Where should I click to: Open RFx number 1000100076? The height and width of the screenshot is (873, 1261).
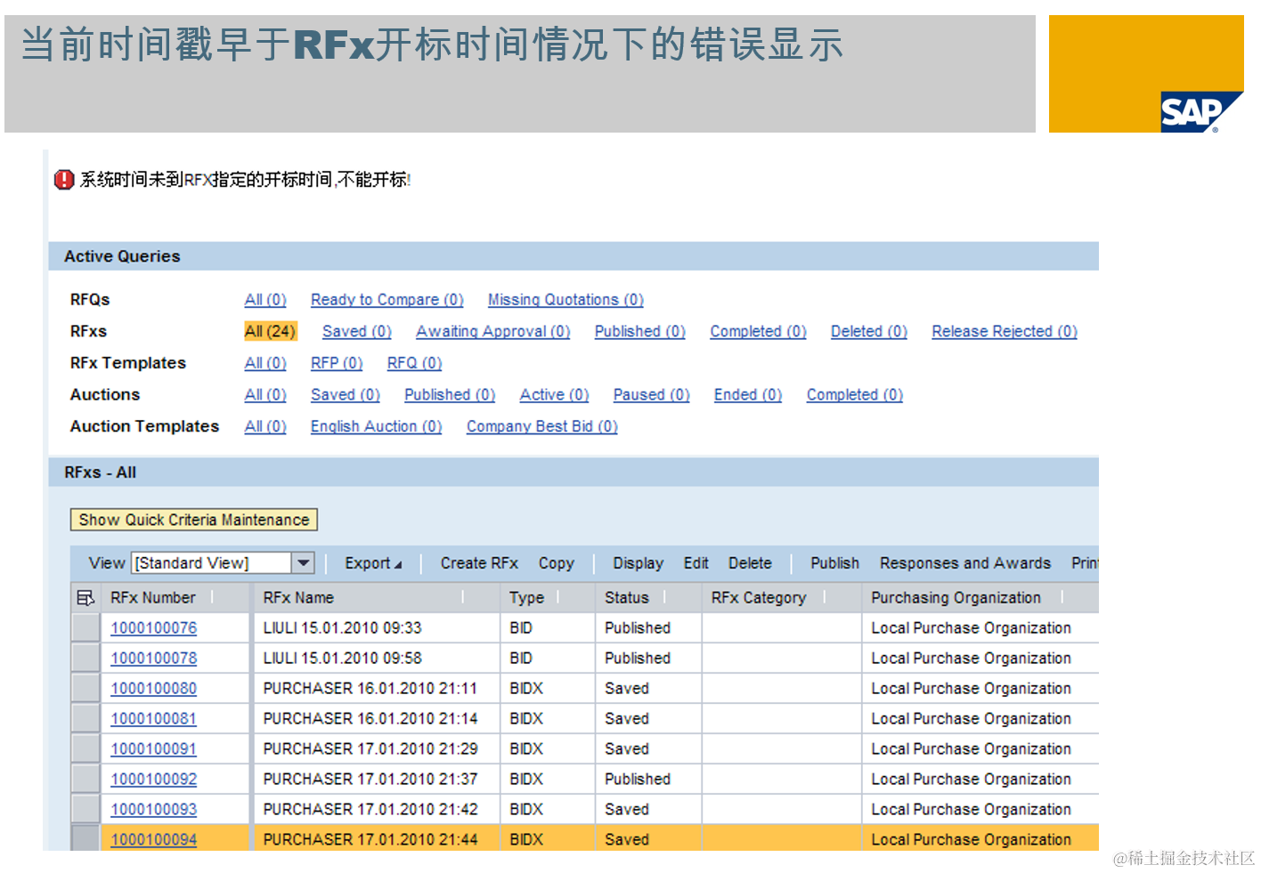[x=154, y=628]
